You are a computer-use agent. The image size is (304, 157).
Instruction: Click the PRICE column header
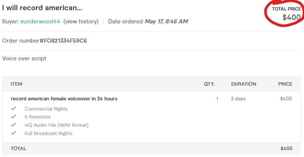[285, 84]
